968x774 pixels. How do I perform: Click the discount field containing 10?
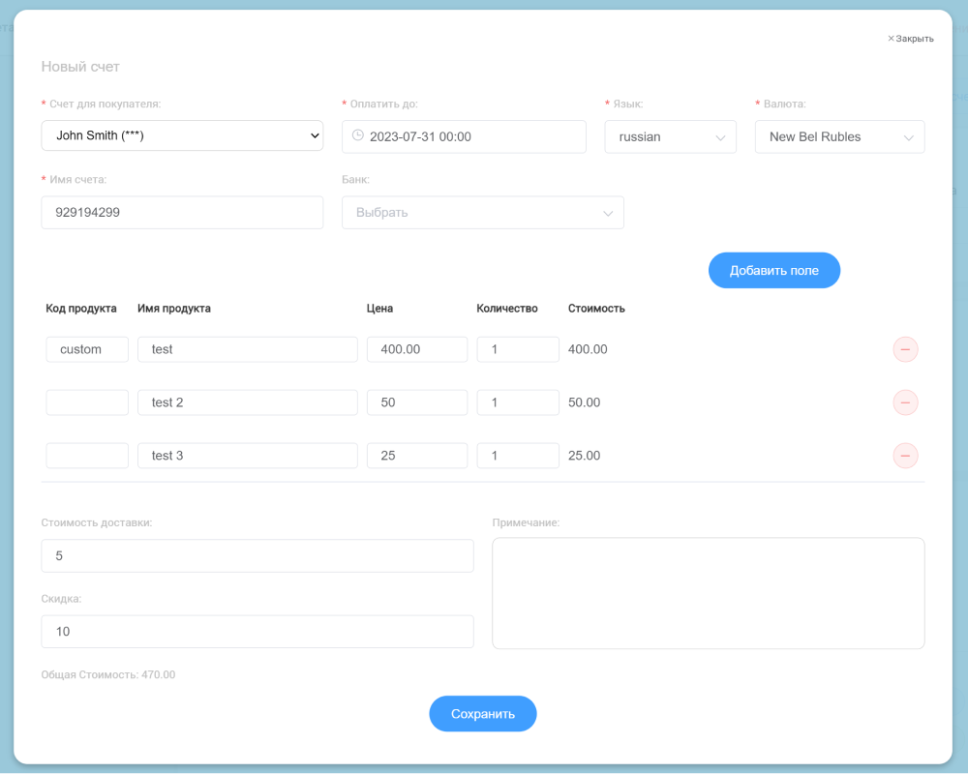pos(257,632)
